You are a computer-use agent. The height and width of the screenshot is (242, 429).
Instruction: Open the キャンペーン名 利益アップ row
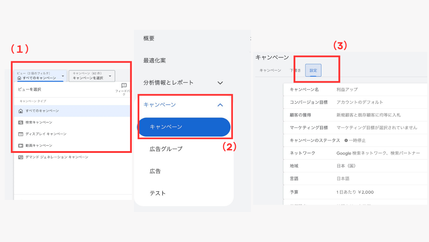coord(355,89)
